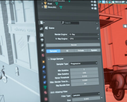The width and height of the screenshot is (127, 102).
Task: Open the Render Engine dropdown
Action: 84,34
